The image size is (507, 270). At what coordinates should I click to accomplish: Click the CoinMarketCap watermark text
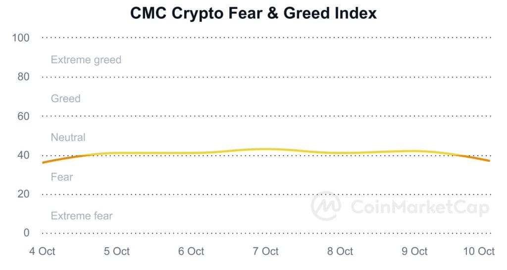(x=420, y=207)
